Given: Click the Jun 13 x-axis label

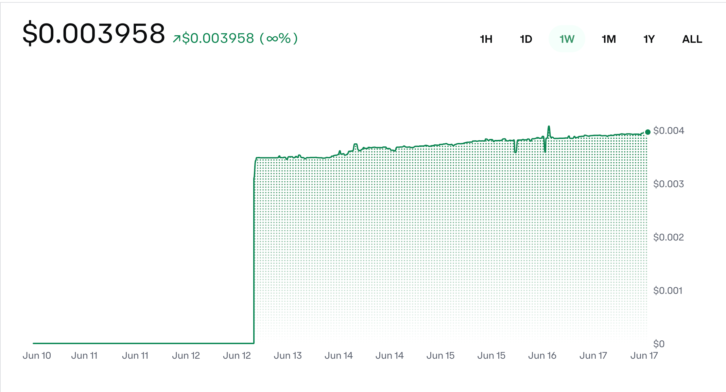Looking at the screenshot, I should coord(288,355).
